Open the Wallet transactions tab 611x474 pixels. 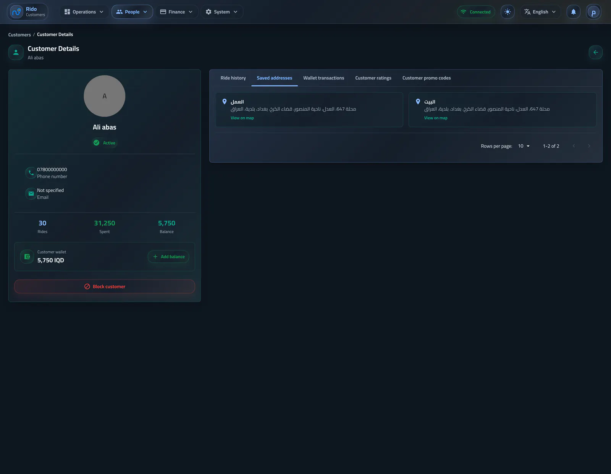tap(324, 78)
